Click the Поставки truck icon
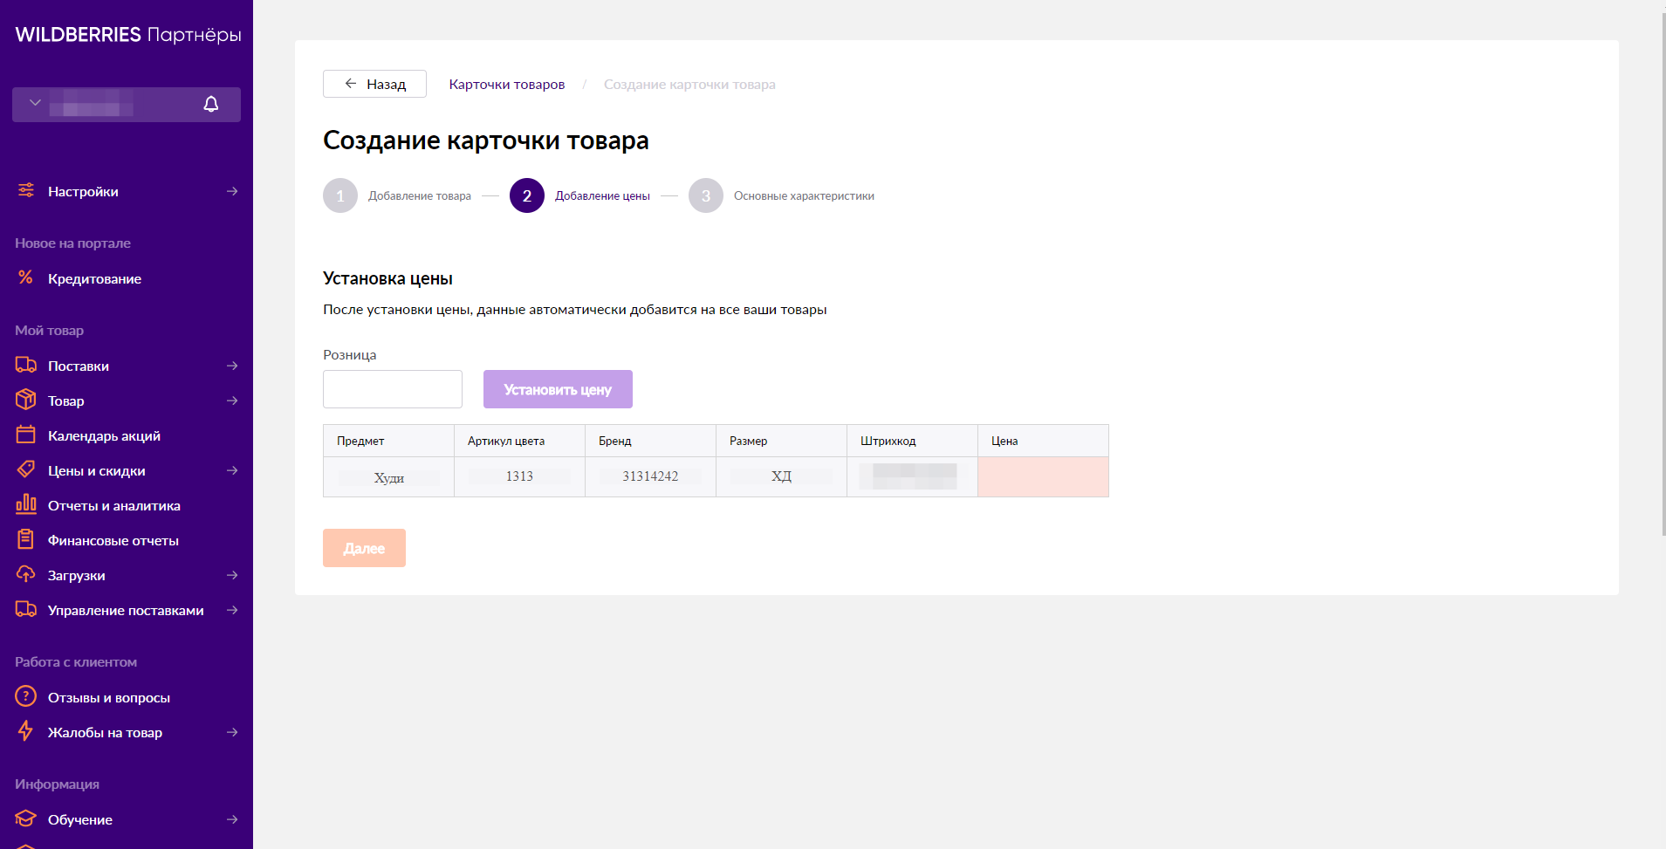The height and width of the screenshot is (849, 1666). [26, 365]
